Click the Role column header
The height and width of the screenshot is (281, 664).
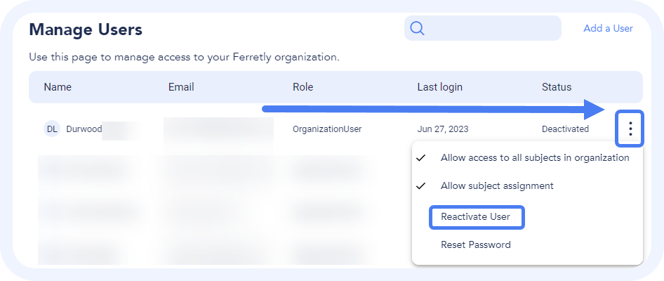303,88
